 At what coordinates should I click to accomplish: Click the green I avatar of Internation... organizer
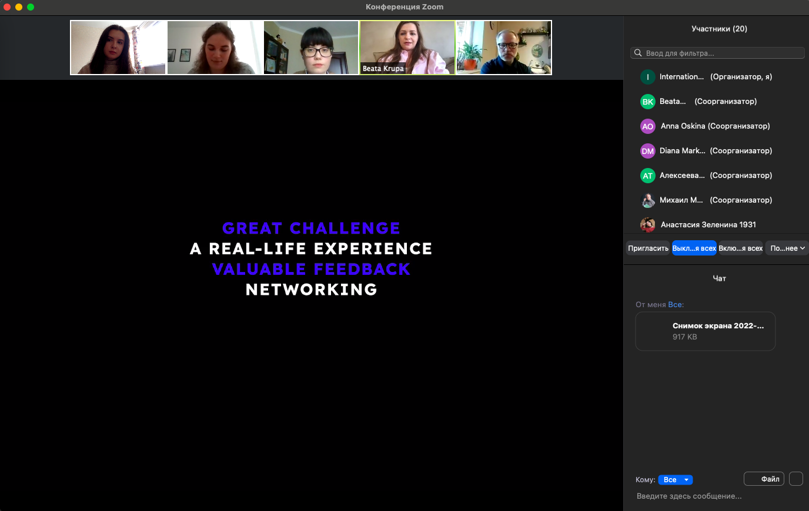[x=647, y=77]
